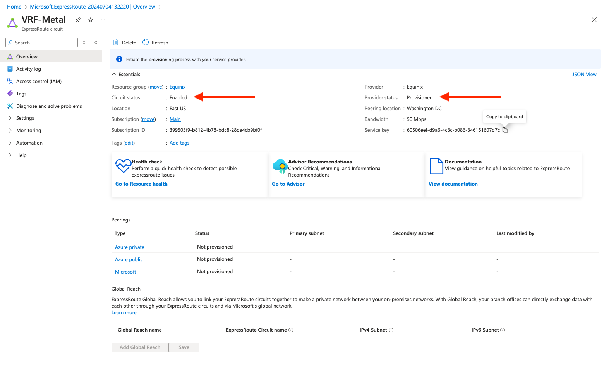Screen dimensions: 604x383
Task: Click move link next to Subscription
Action: tap(149, 119)
